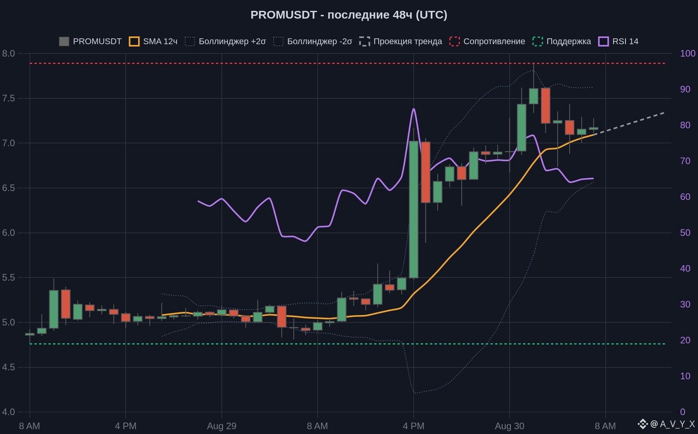This screenshot has height=434, width=698.
Task: Click the purple RSI 14 legend swatch
Action: pos(603,41)
